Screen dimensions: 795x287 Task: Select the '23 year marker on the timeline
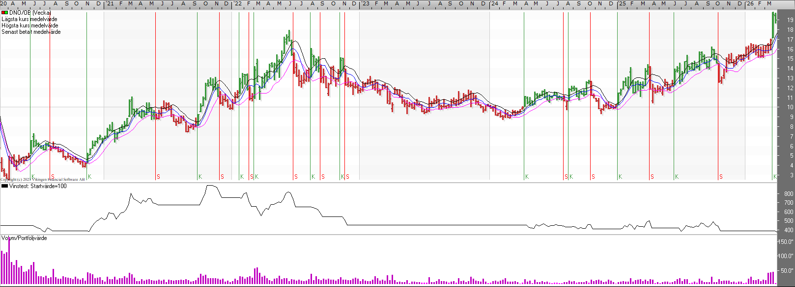pyautogui.click(x=365, y=4)
